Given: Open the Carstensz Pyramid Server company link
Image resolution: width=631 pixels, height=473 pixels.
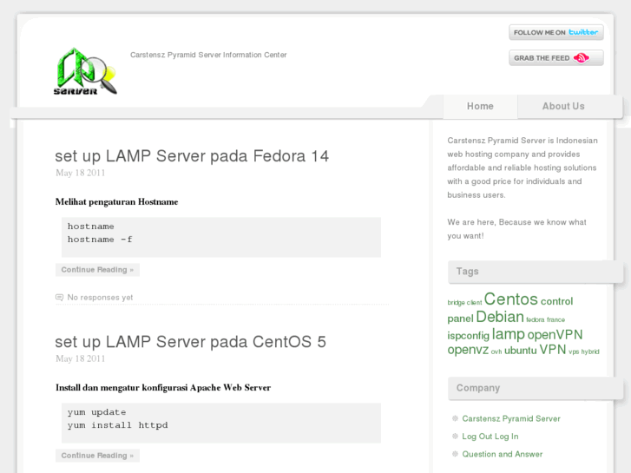Looking at the screenshot, I should pos(510,418).
